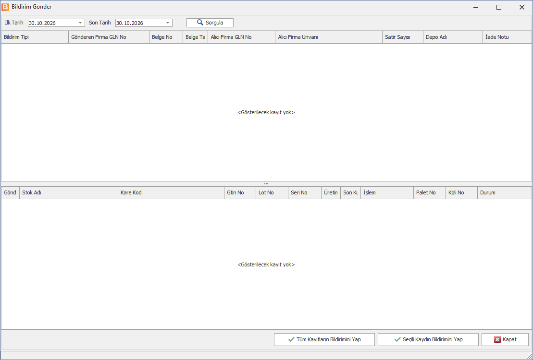Click the Depo Adı column header
Image resolution: width=533 pixels, height=360 pixels.
point(453,37)
